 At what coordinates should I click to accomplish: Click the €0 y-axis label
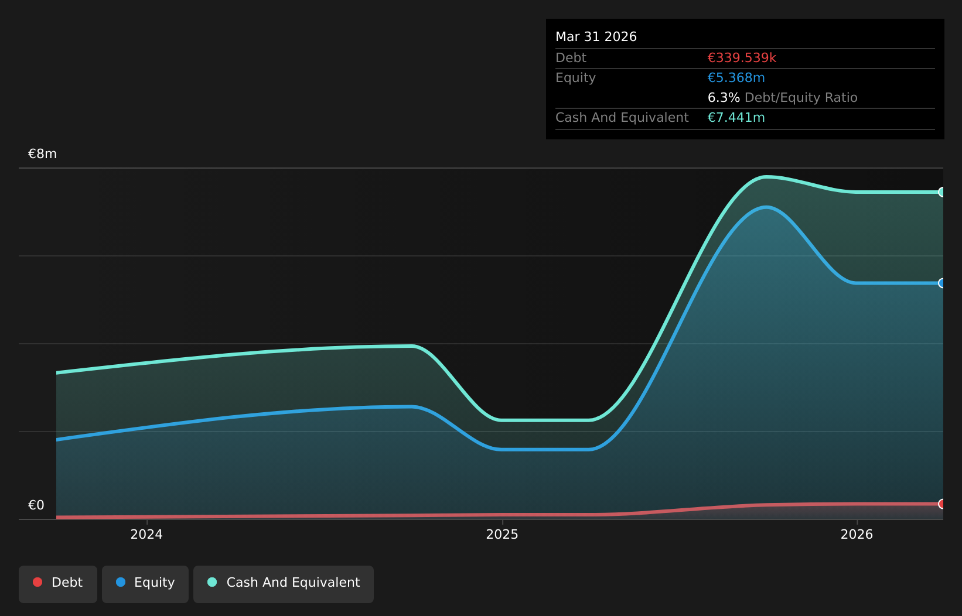click(x=36, y=505)
